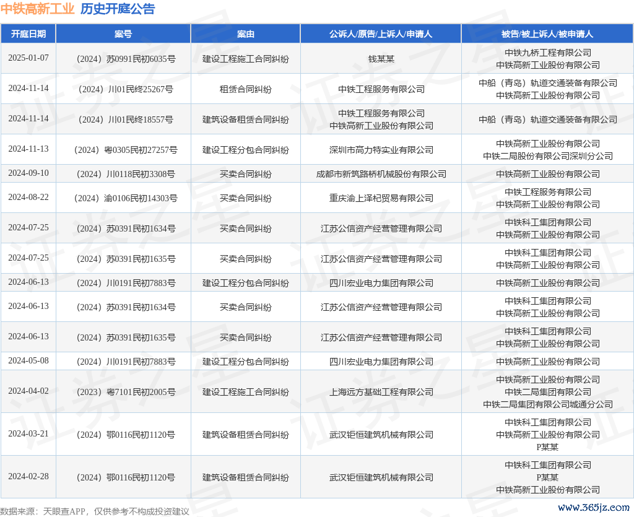This screenshot has height=517, width=634.
Task: Click the blue heading 历史开庭公告
Action: click(118, 9)
